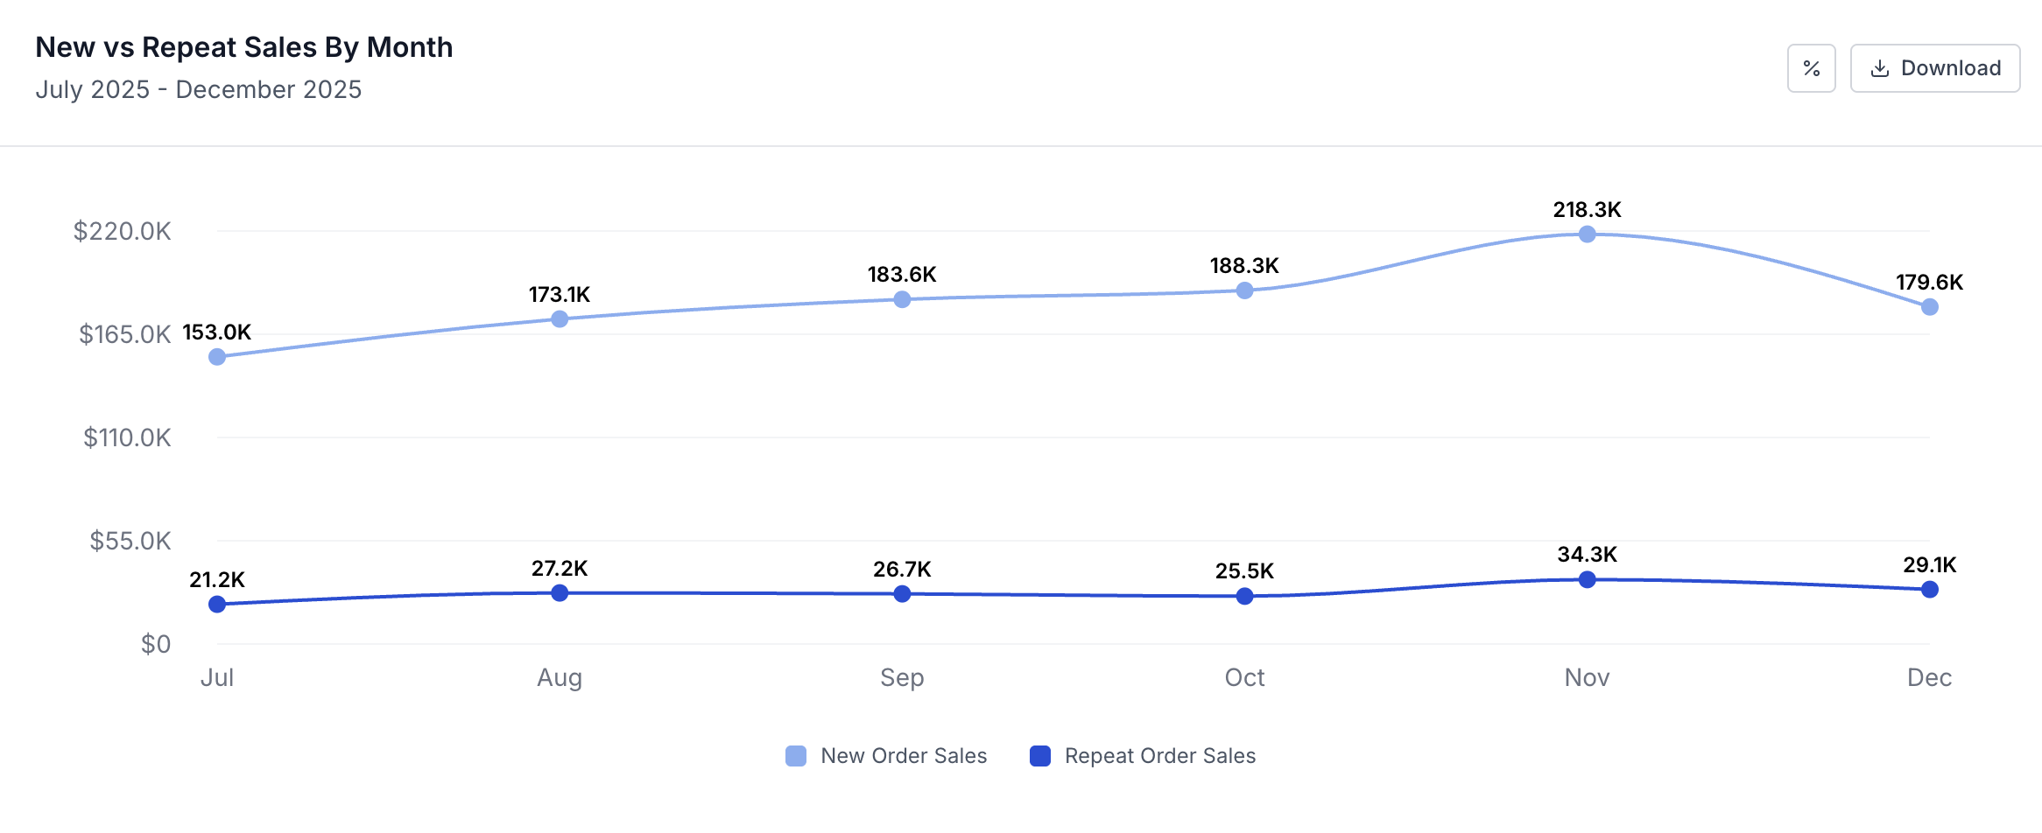Click the 34.3K November repeat value label
Image resolution: width=2042 pixels, height=833 pixels.
click(1588, 555)
